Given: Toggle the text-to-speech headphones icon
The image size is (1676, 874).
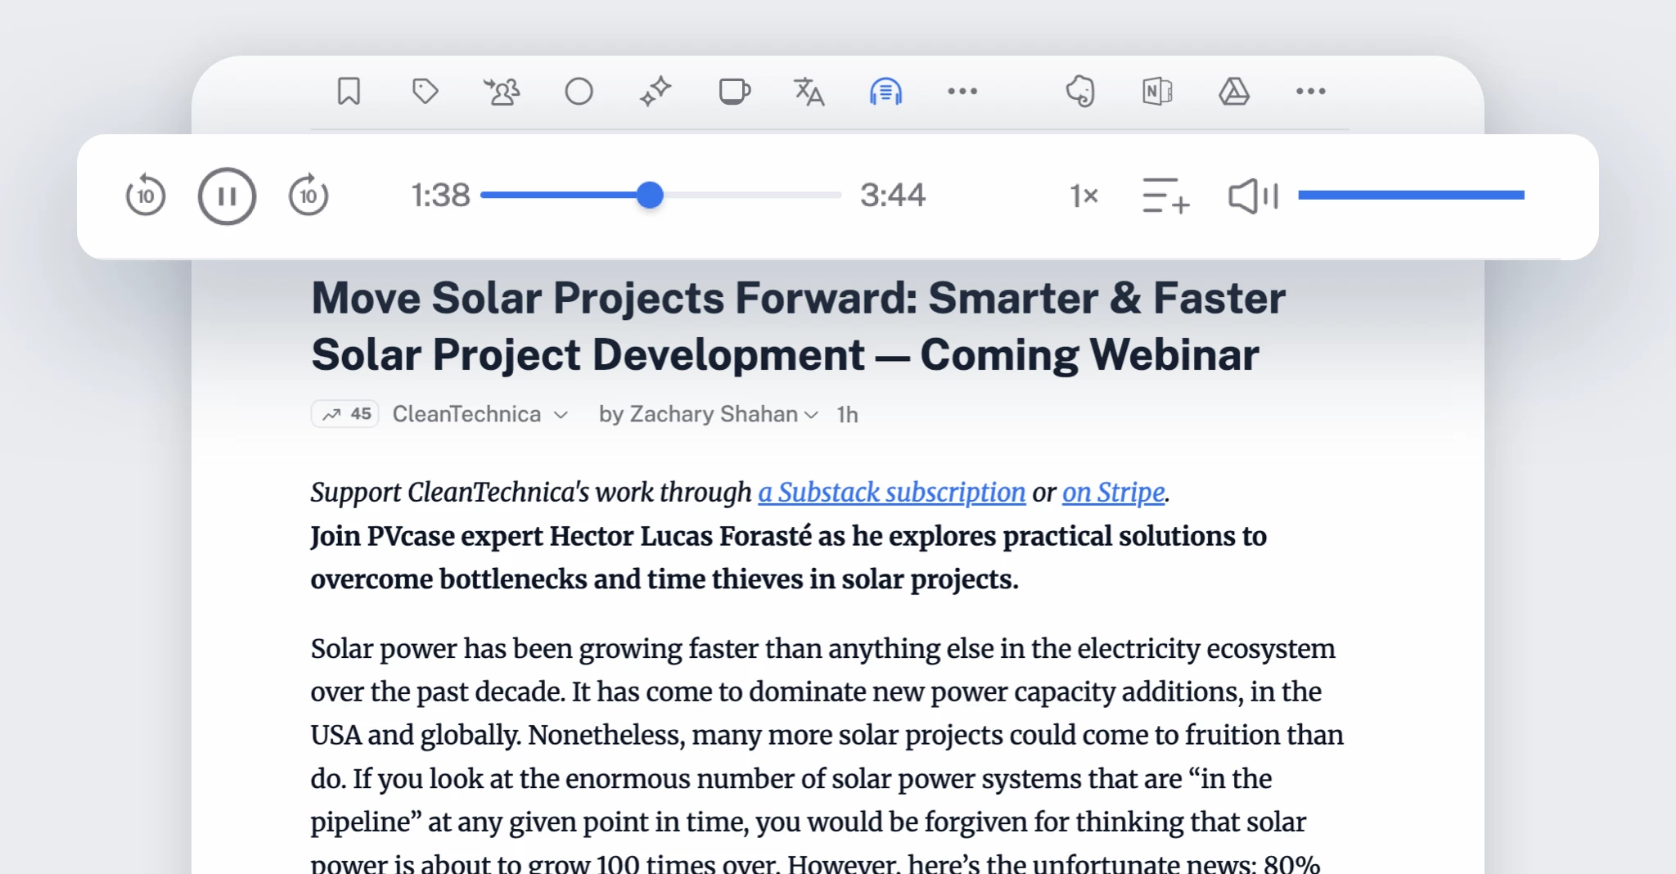Looking at the screenshot, I should [x=885, y=91].
